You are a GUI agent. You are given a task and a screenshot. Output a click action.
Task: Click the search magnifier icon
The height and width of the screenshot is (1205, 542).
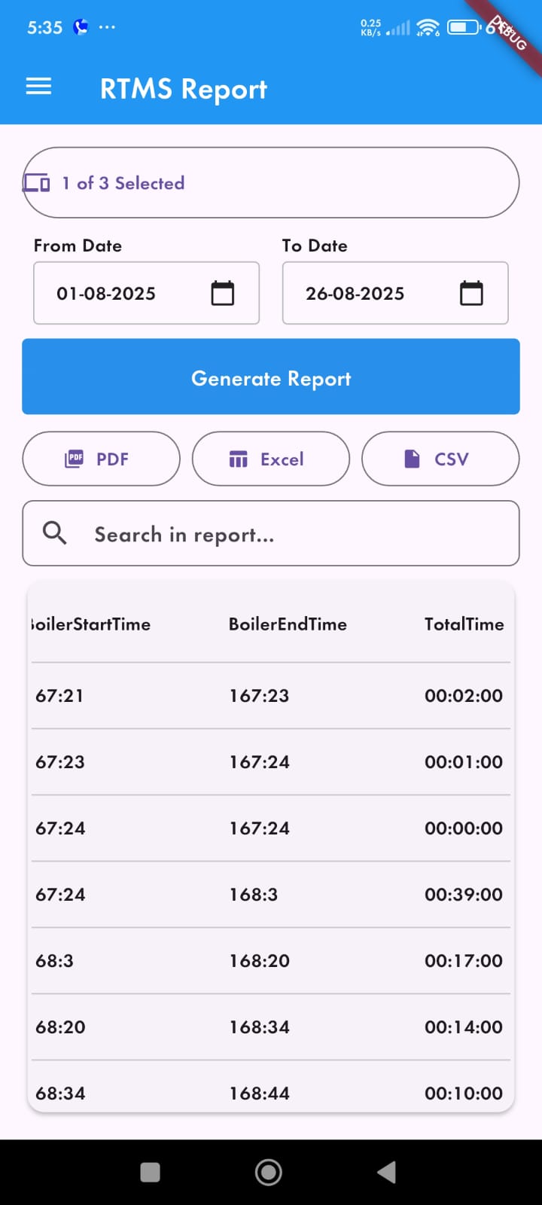54,533
